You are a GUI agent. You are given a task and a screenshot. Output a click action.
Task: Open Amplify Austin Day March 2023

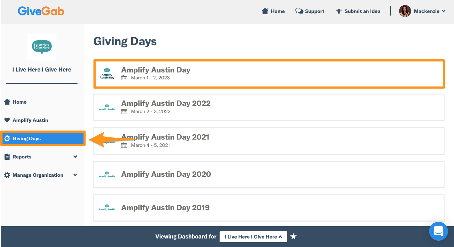[x=269, y=74]
